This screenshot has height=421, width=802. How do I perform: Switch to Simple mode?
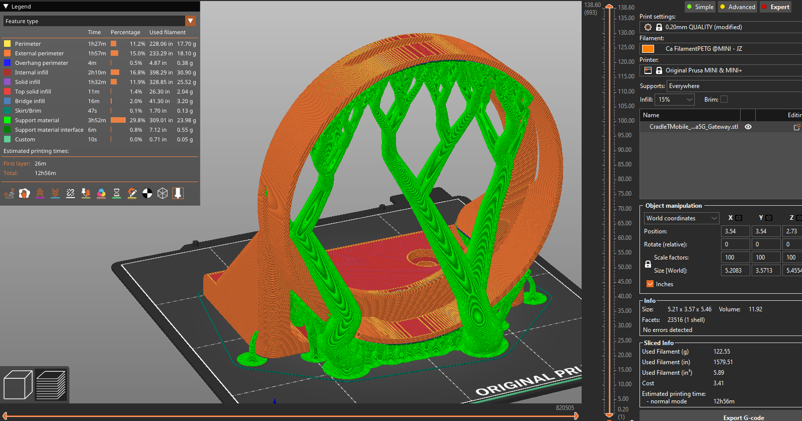699,7
